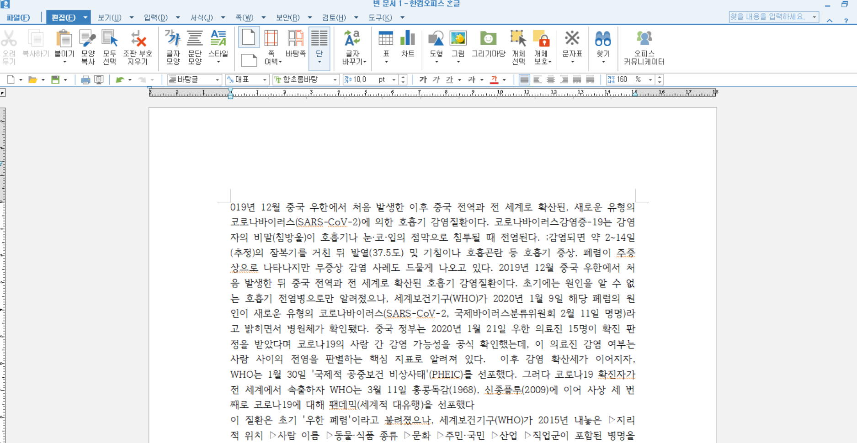Viewport: 857px width, 443px height.
Task: Click the Save disk icon
Action: (x=55, y=79)
